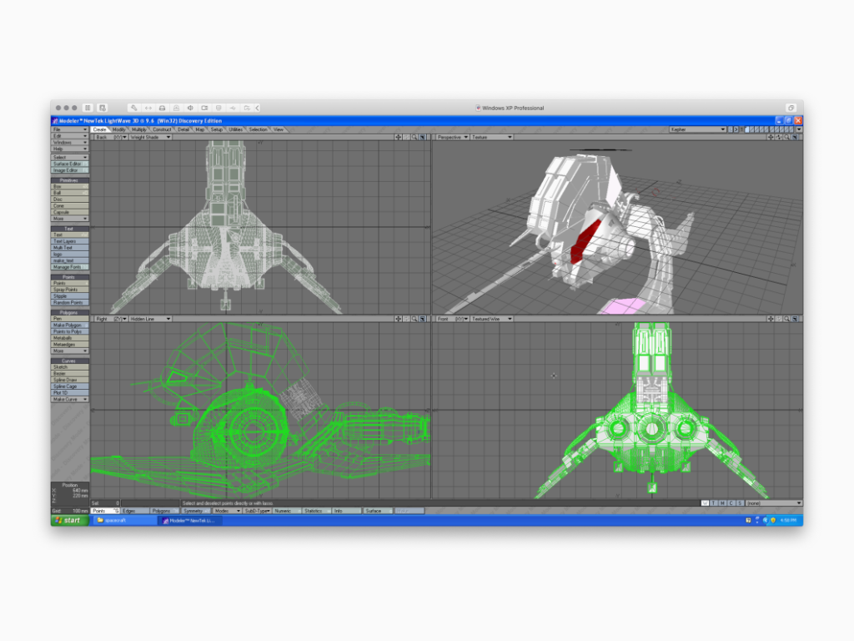Viewport: 854px width, 641px height.
Task: Toggle Symmetry mode
Action: point(196,511)
